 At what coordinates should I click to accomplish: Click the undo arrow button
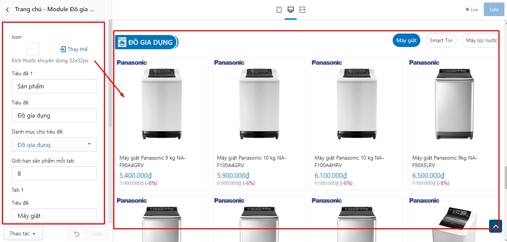pos(77,234)
